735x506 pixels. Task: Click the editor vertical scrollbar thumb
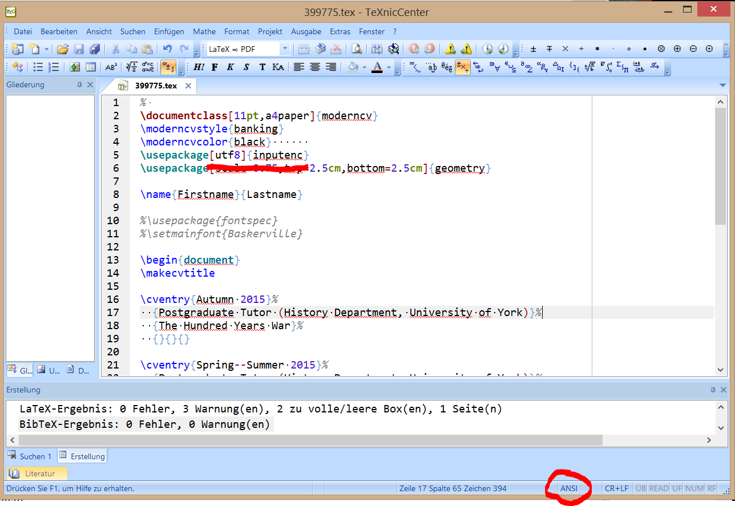(x=721, y=166)
